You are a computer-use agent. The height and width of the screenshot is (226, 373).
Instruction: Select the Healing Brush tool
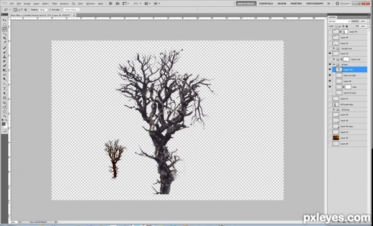pyautogui.click(x=4, y=47)
